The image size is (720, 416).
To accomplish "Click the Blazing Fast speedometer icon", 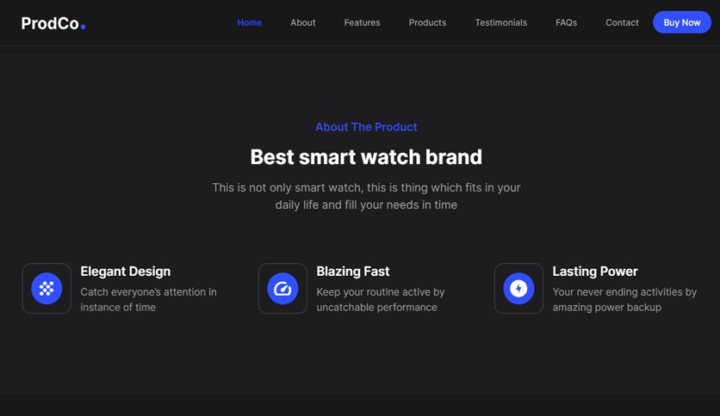I will (282, 288).
